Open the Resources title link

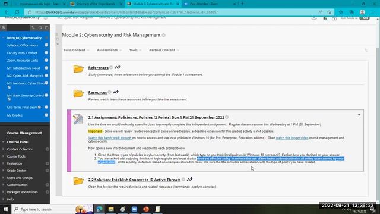[97, 93]
